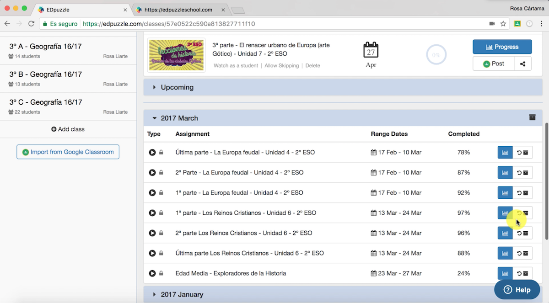This screenshot has width=549, height=303.
Task: Click Import from Google Classroom
Action: 68,152
